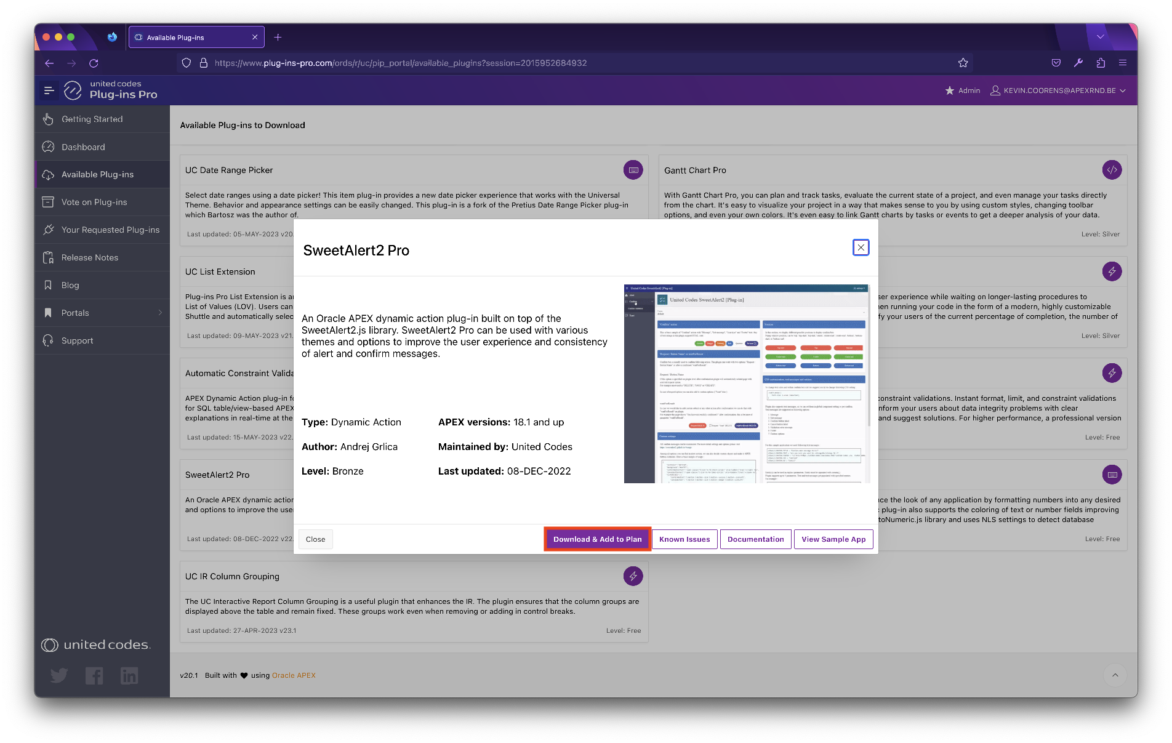Open Release Notes in the sidebar
This screenshot has height=743, width=1172.
102,257
